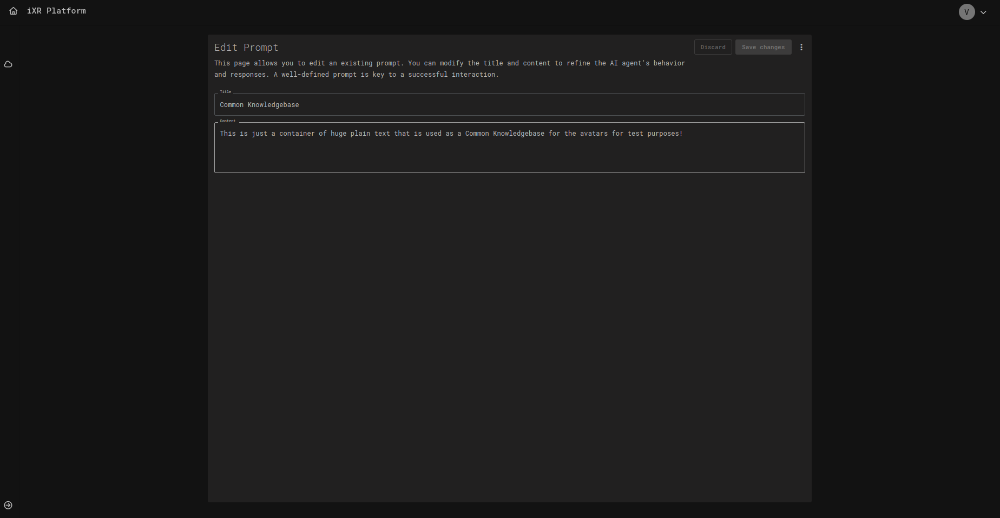
Task: Click the small 'Title' field label
Action: [x=226, y=92]
